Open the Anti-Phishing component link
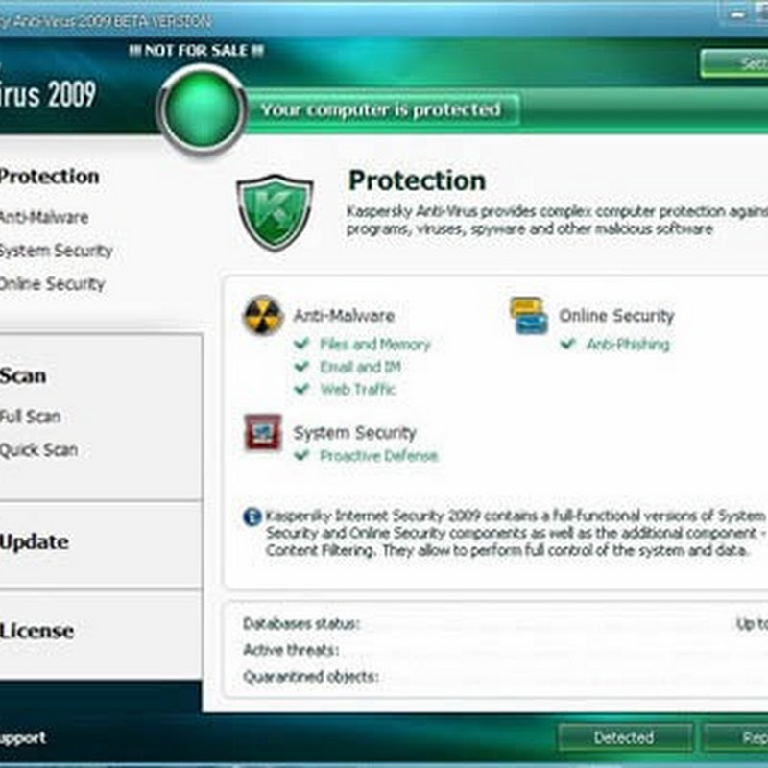This screenshot has height=768, width=768. click(628, 344)
